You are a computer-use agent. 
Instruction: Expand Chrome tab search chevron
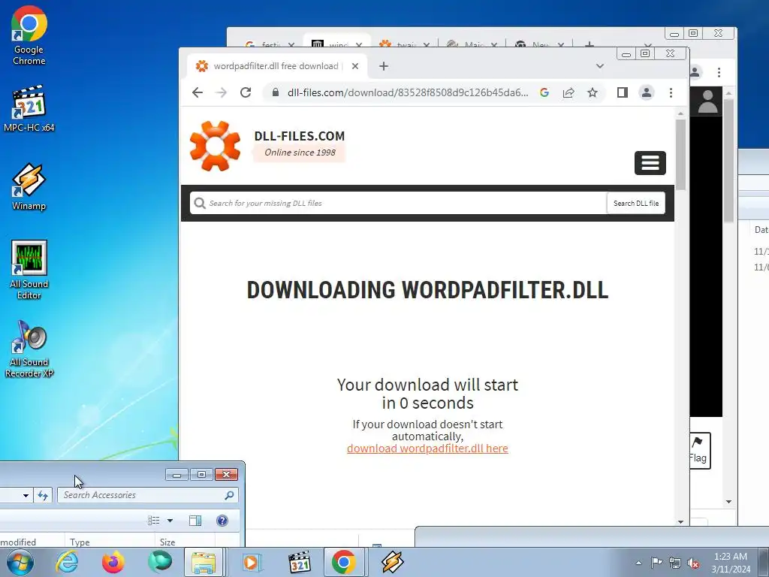600,66
